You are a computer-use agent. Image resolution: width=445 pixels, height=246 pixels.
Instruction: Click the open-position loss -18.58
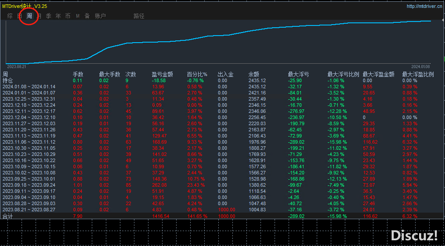[158, 80]
